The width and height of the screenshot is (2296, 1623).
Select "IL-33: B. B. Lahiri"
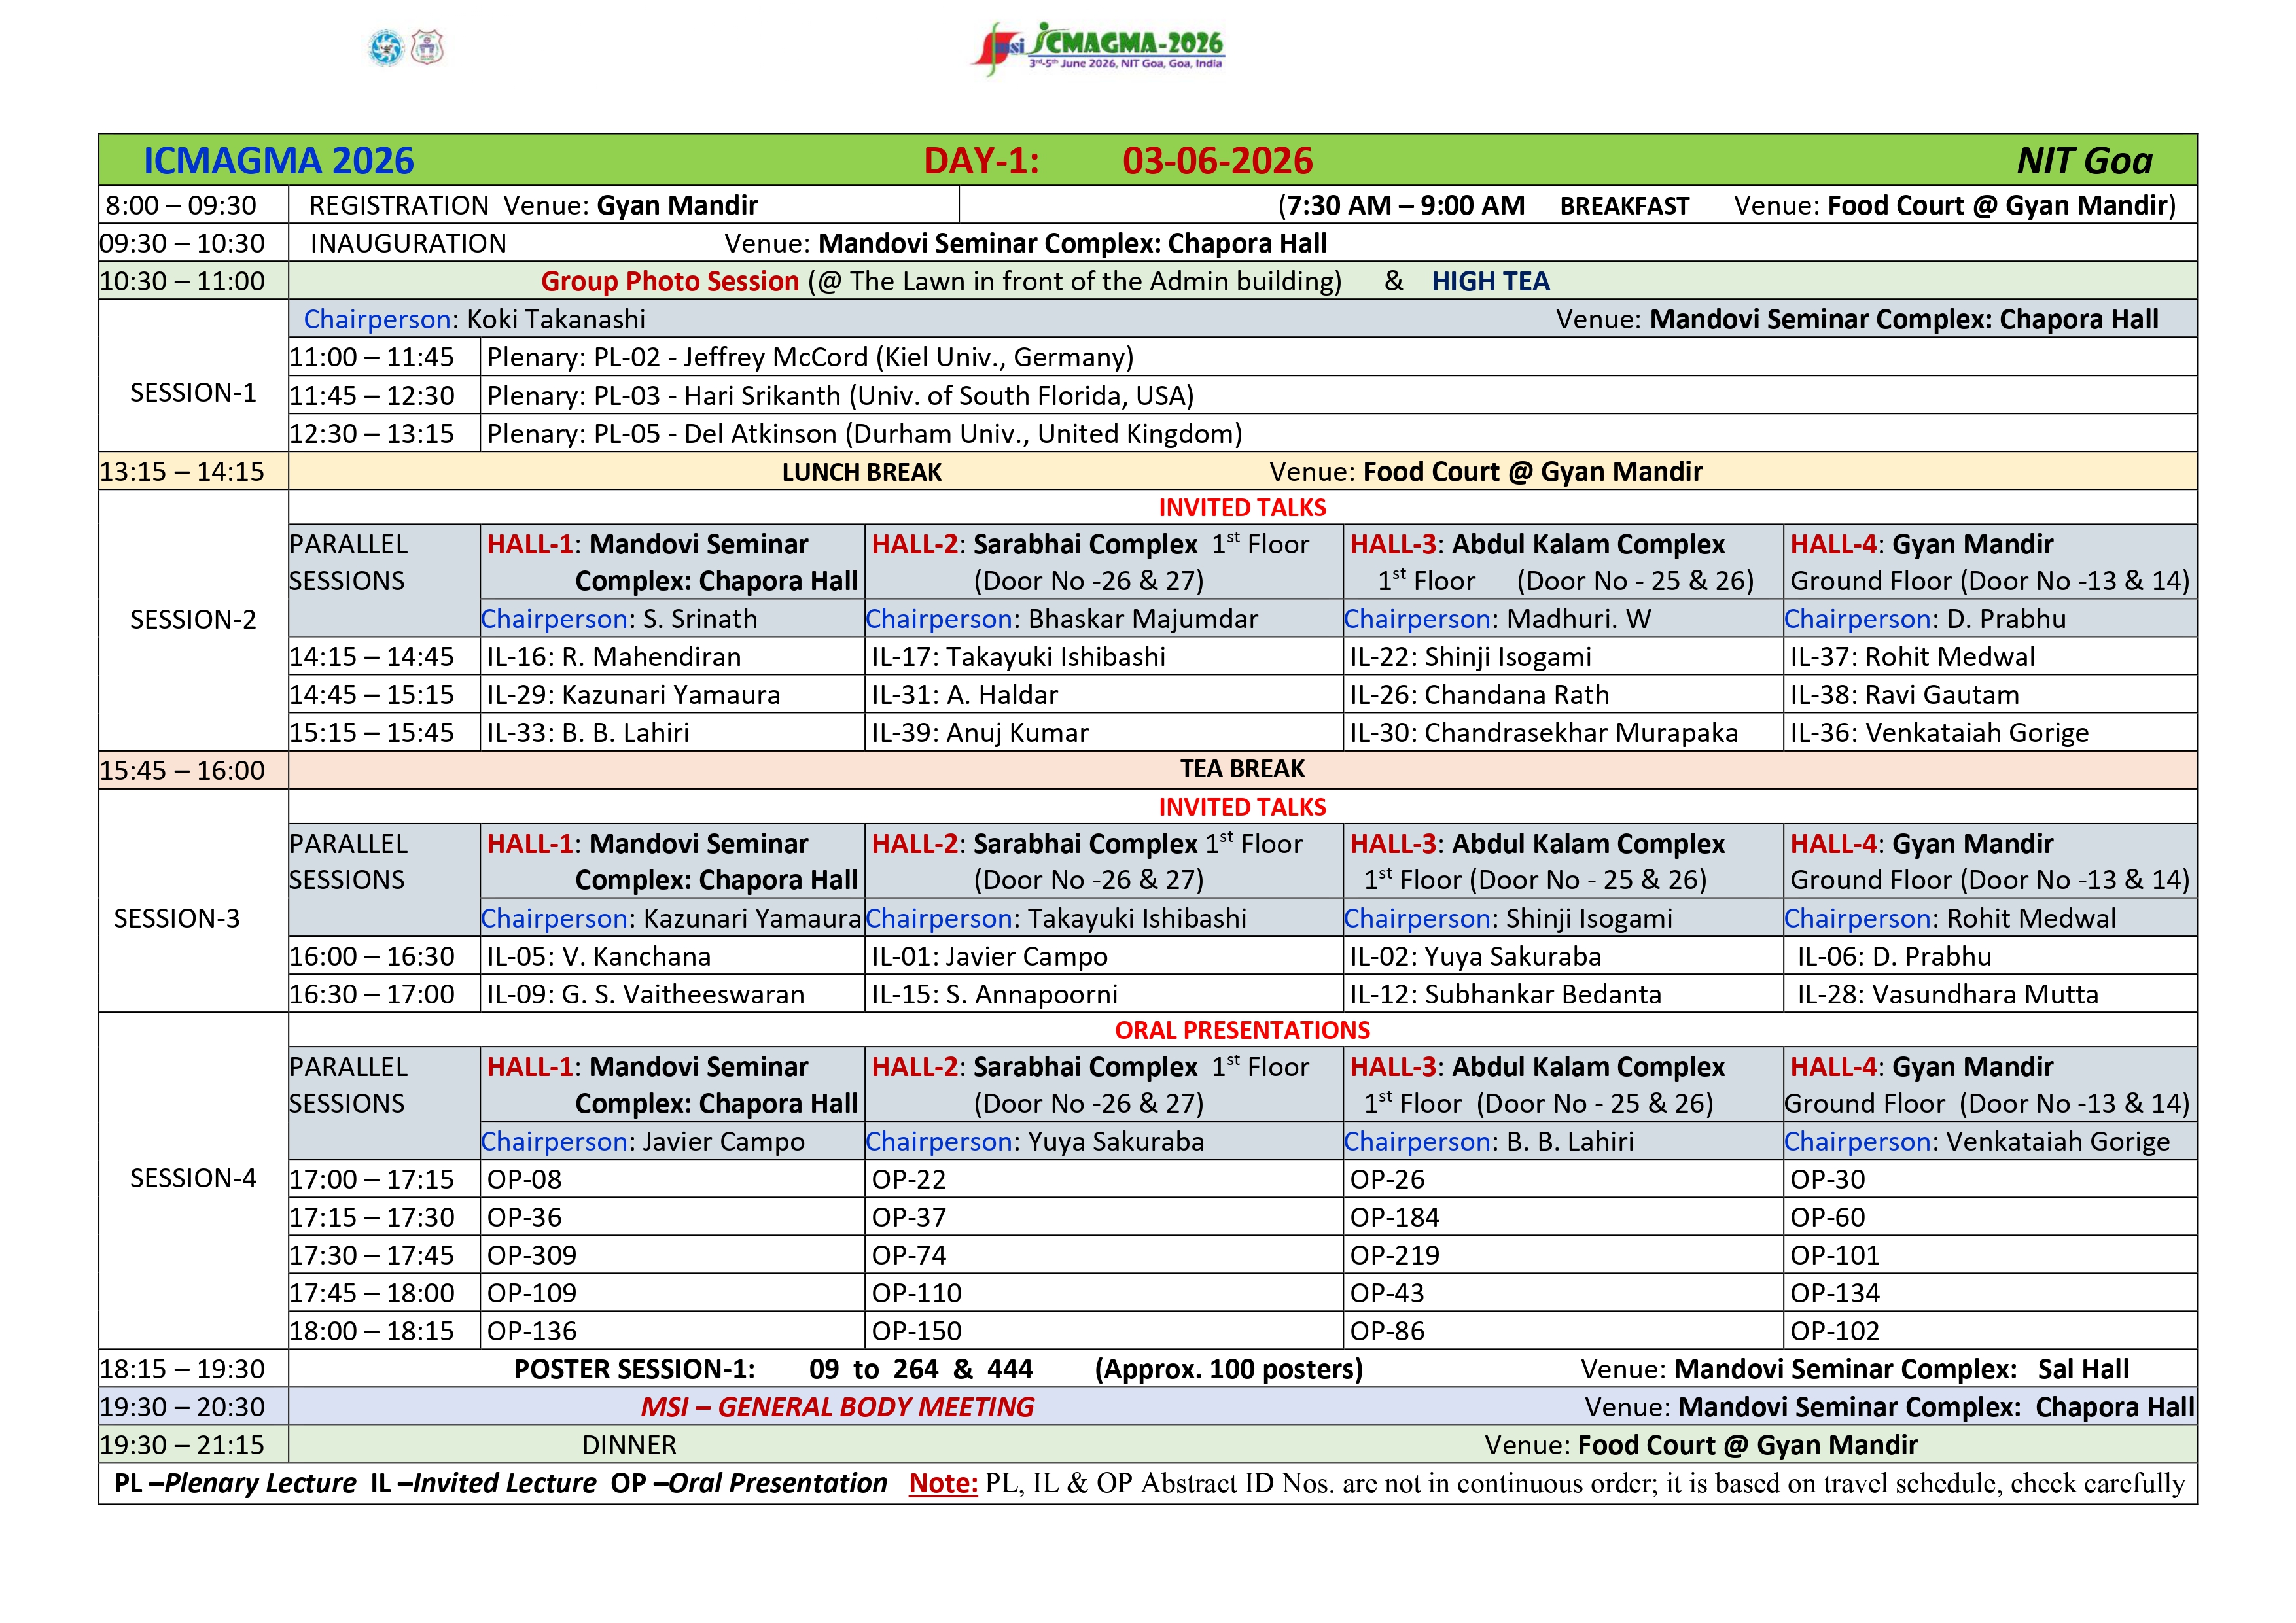588,733
